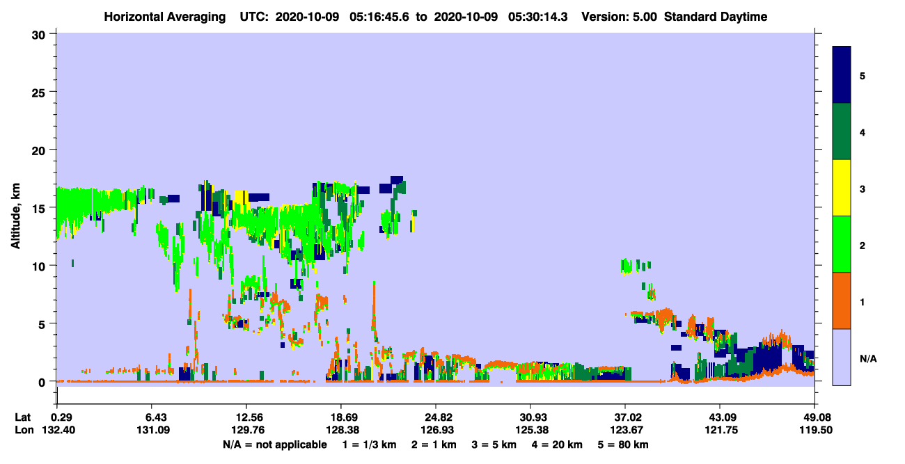The height and width of the screenshot is (464, 905).
Task: Click the yellow level 3 colorbar segment
Action: [x=842, y=188]
